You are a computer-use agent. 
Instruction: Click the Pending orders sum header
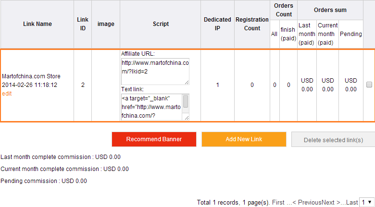pyautogui.click(x=351, y=34)
